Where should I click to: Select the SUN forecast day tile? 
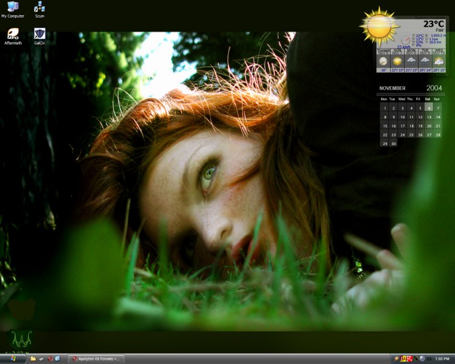pos(397,61)
